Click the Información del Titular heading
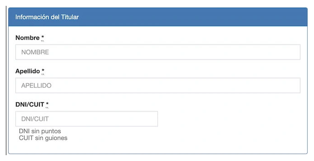The image size is (314, 161). tap(47, 17)
